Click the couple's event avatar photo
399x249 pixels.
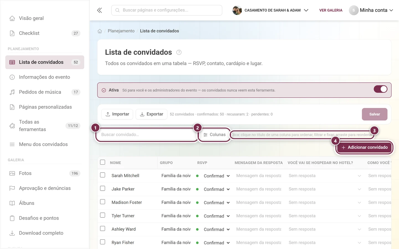pyautogui.click(x=237, y=10)
